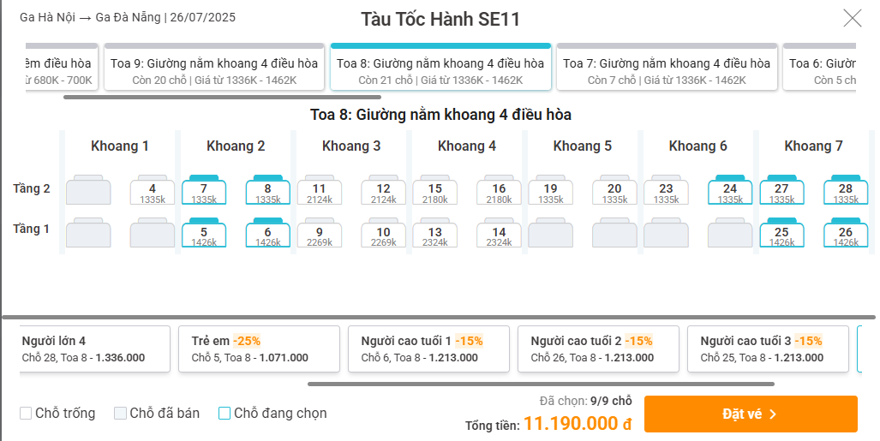This screenshot has width=880, height=441.
Task: Unselect seat 25 on Tầng 1
Action: (x=781, y=234)
